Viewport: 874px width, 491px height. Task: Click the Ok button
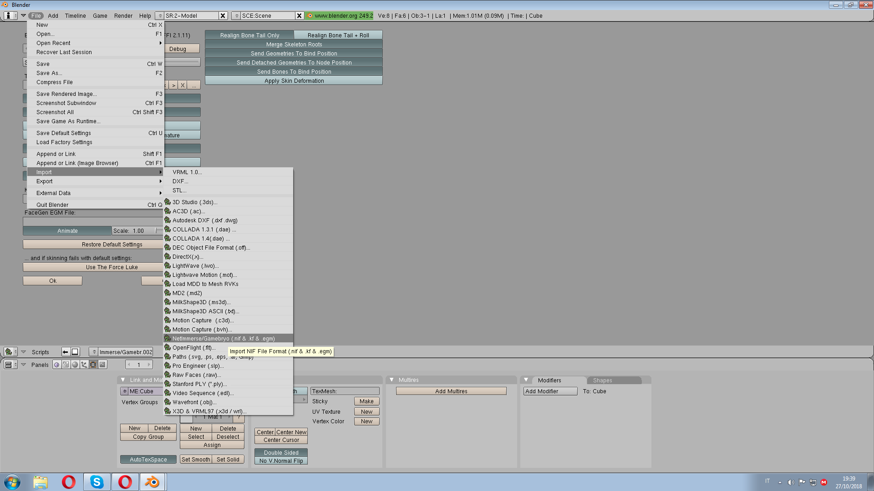point(53,281)
